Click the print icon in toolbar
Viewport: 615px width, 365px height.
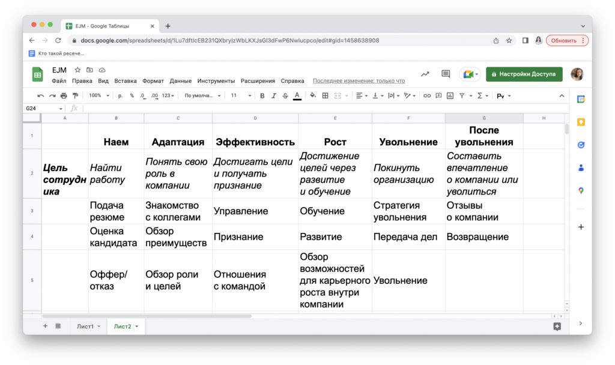tap(64, 95)
